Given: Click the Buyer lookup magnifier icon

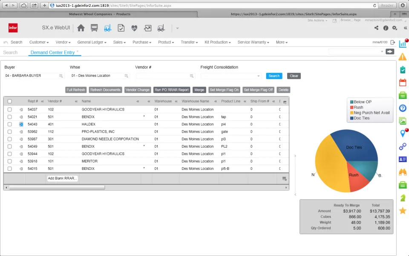Looking at the screenshot, I should tap(61, 76).
